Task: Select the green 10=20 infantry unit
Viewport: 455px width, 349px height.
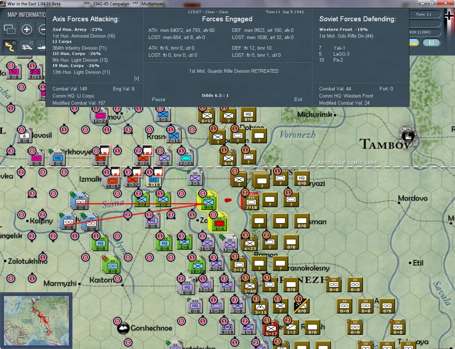Action: point(198,266)
